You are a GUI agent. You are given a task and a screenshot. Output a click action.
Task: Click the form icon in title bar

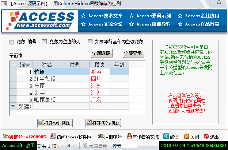coord(4,3)
